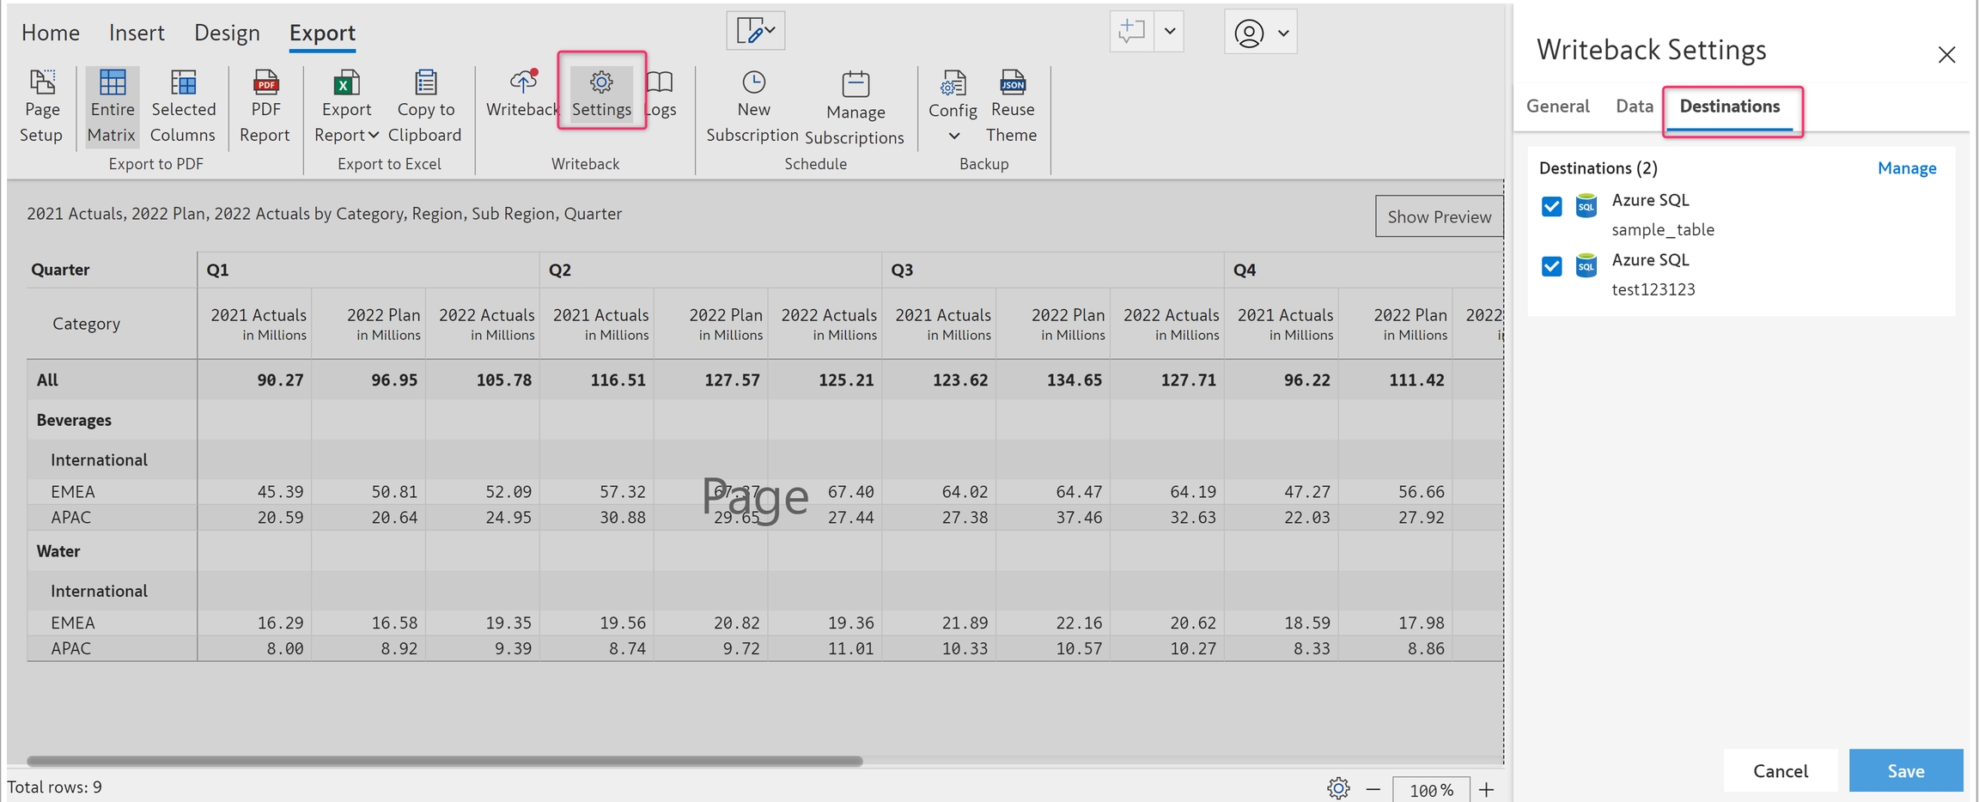
Task: Open Page Setup in the ribbon
Action: (x=41, y=106)
